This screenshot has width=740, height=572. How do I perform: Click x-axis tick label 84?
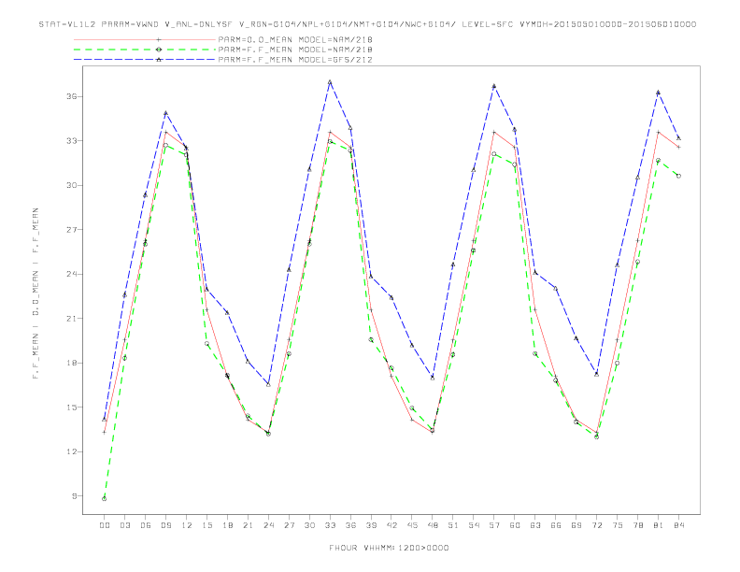click(678, 525)
